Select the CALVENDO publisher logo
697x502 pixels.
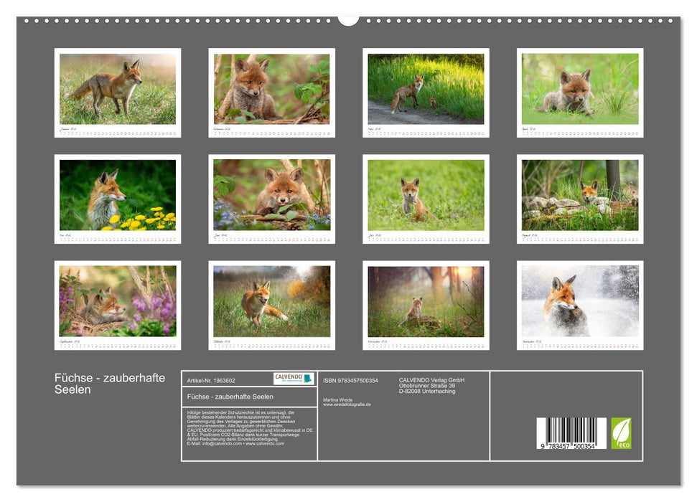(x=293, y=379)
